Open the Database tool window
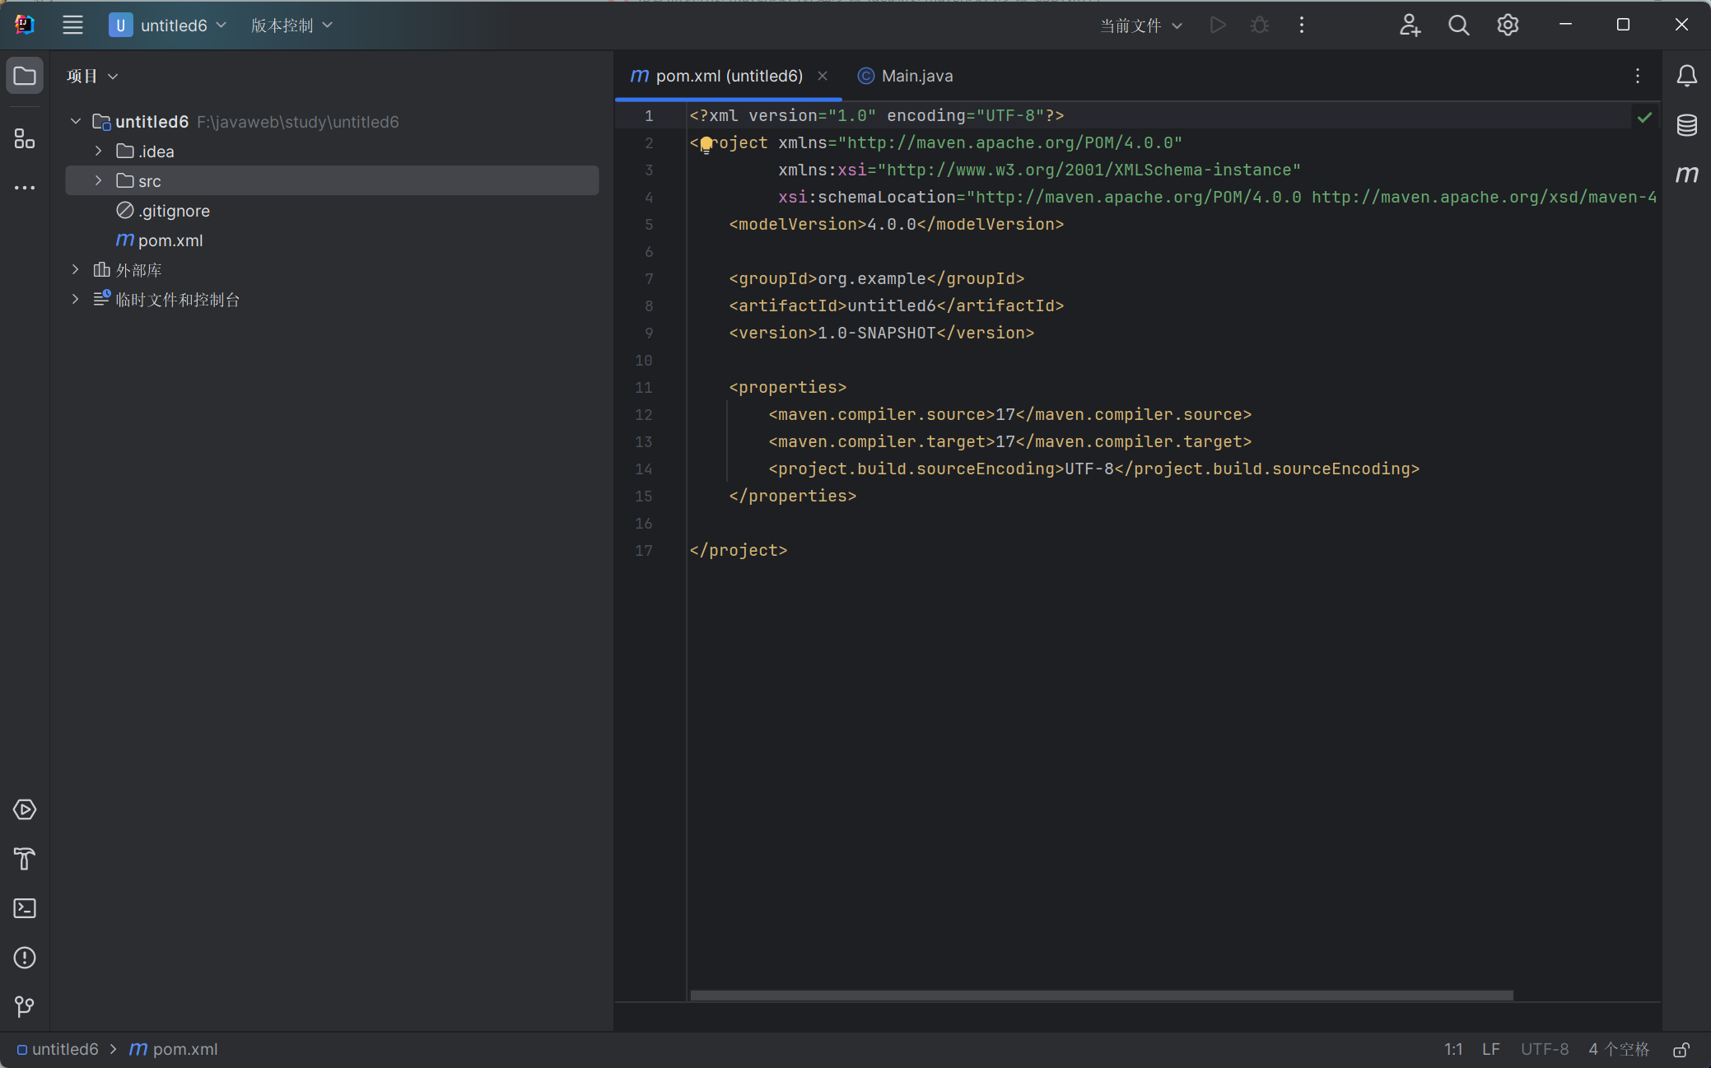This screenshot has width=1711, height=1068. point(1686,125)
